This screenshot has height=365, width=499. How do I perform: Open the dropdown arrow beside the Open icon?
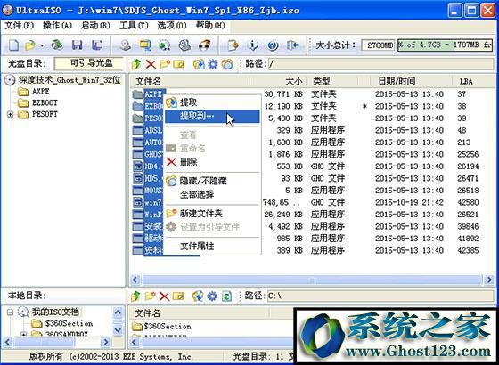[x=42, y=45]
